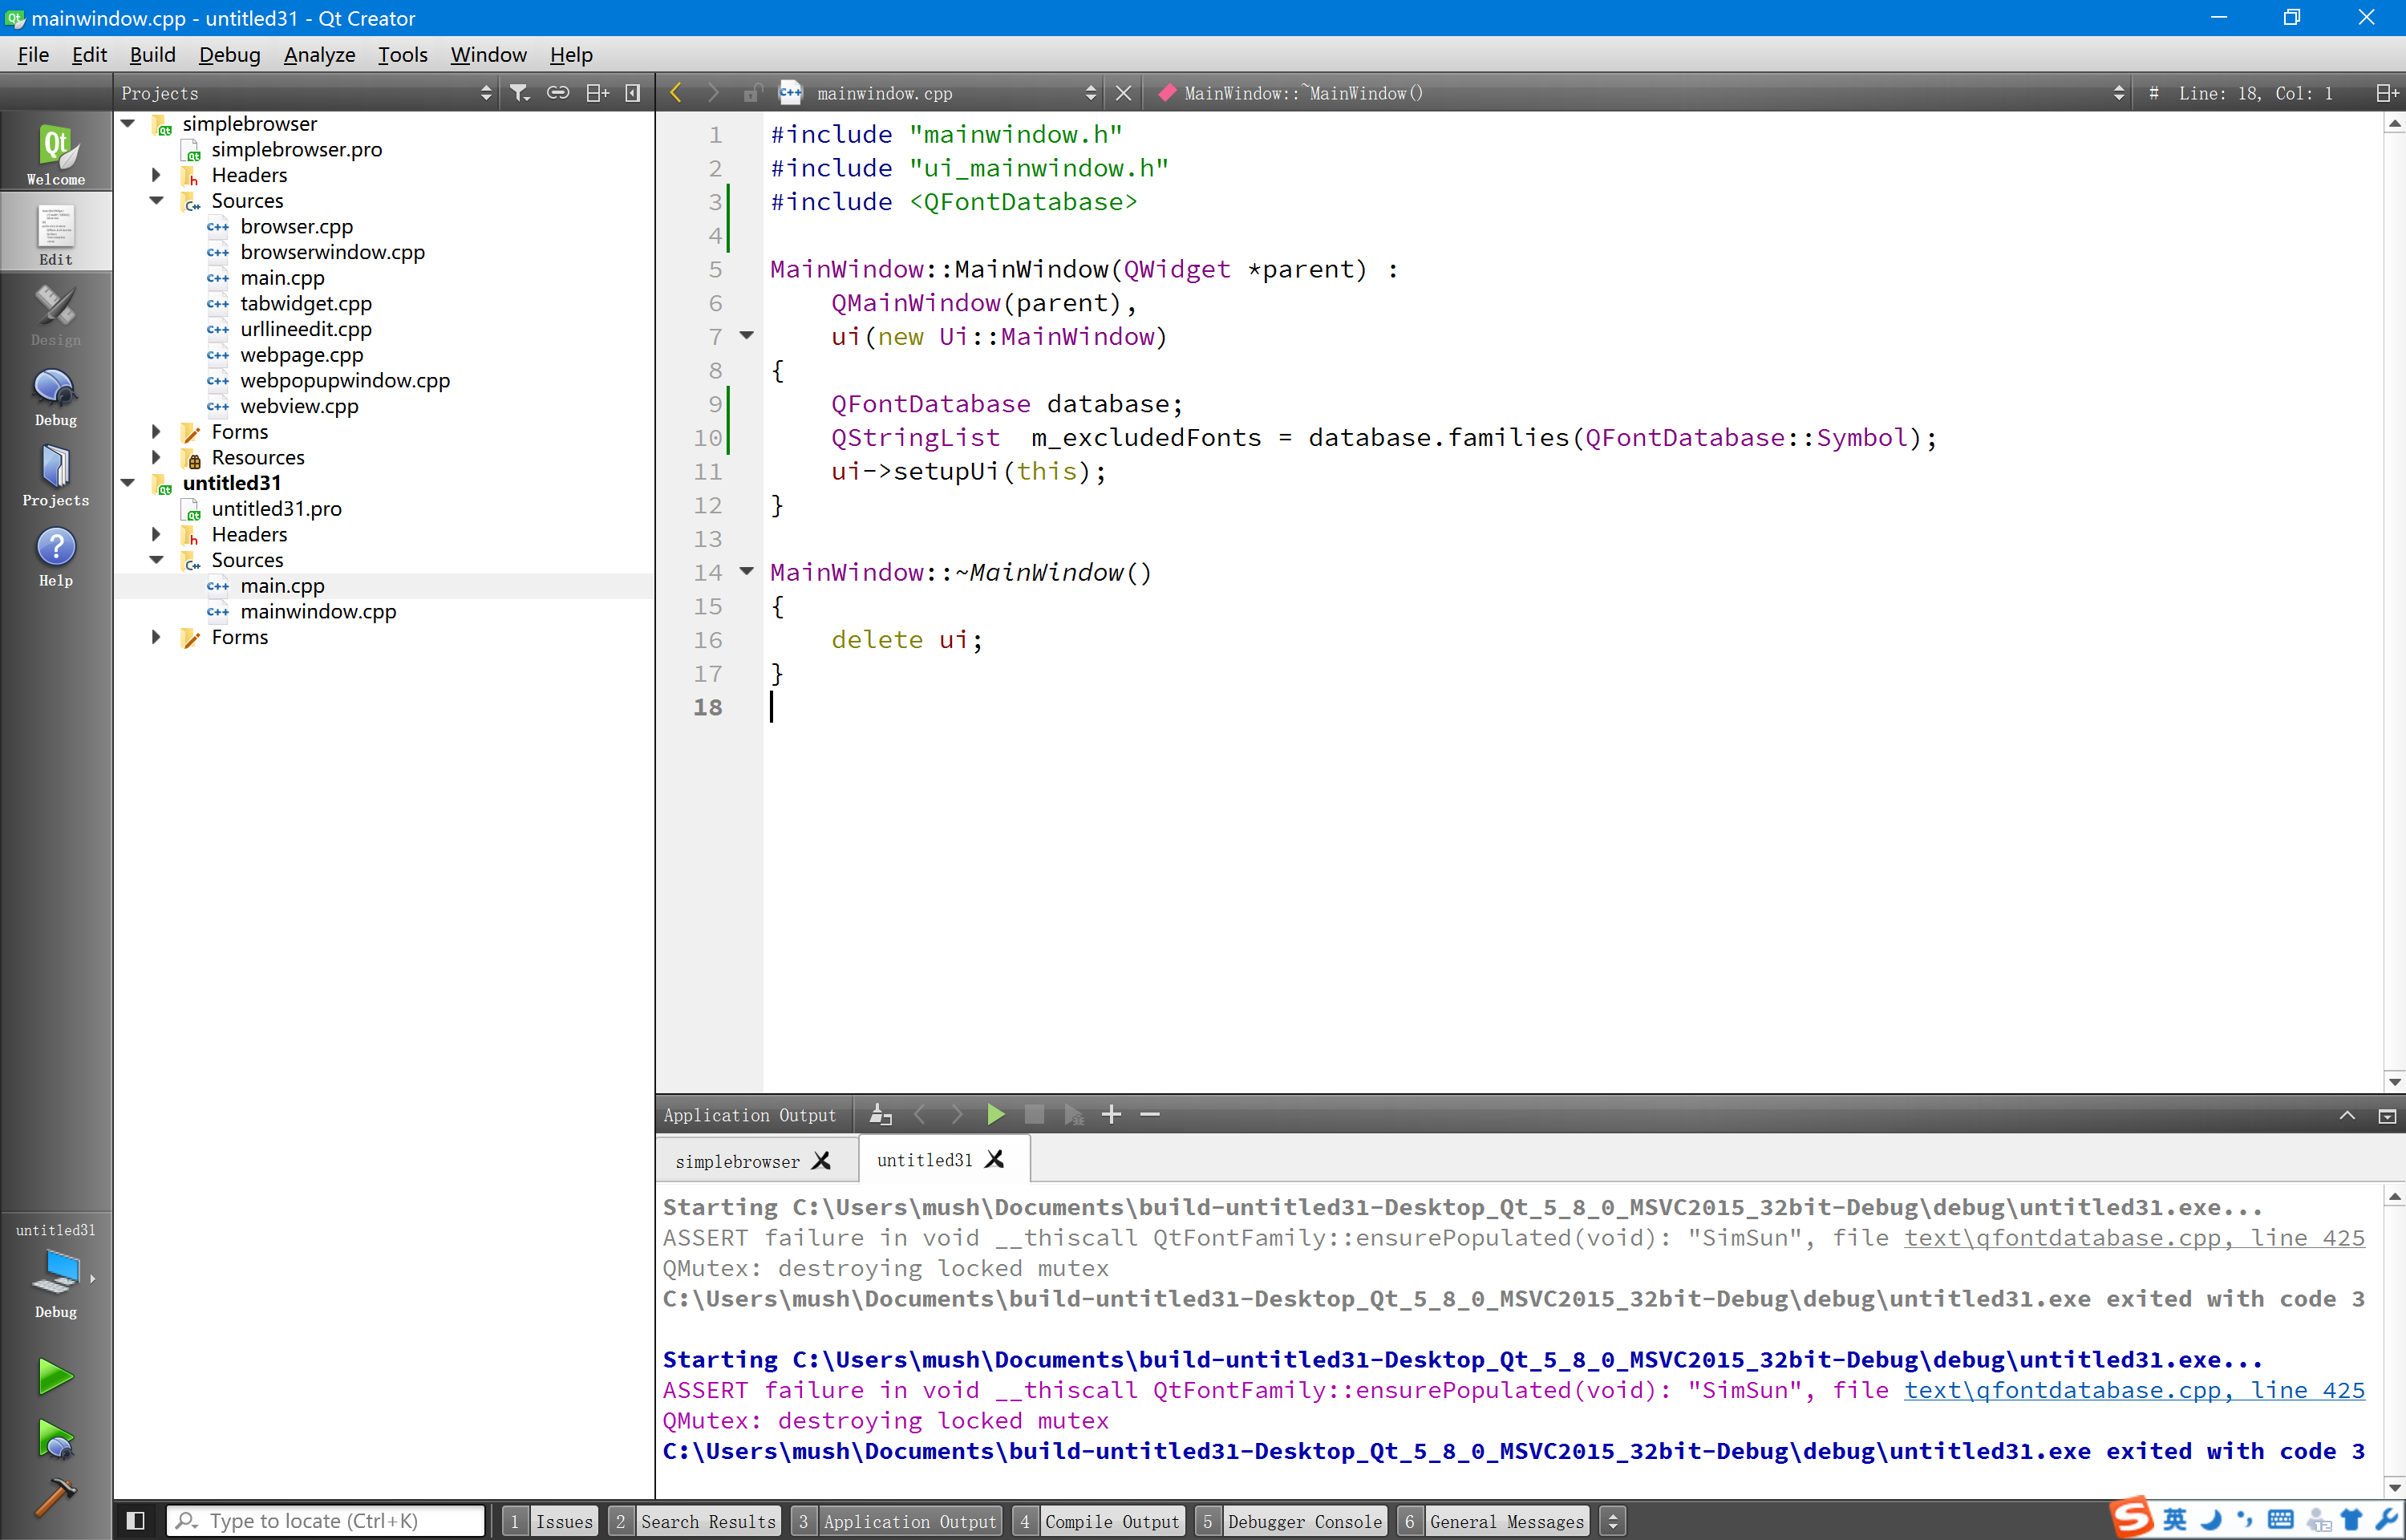Open more output panes selector
The height and width of the screenshot is (1540, 2406).
coord(1612,1521)
